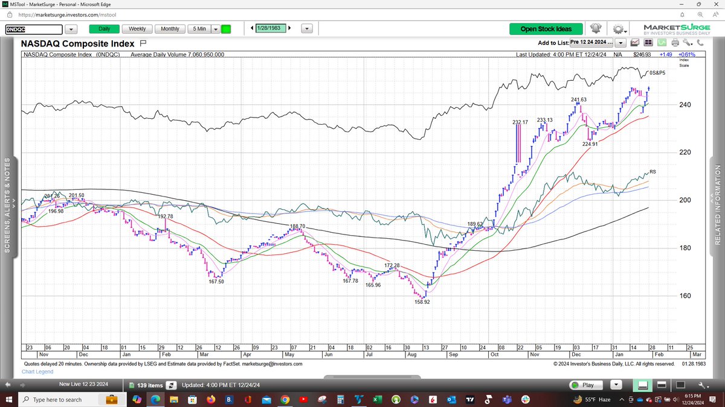Click the Open Stock Ideas button

click(x=546, y=29)
